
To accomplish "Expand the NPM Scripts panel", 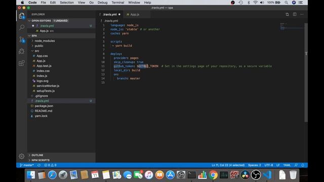I will pos(62,160).
